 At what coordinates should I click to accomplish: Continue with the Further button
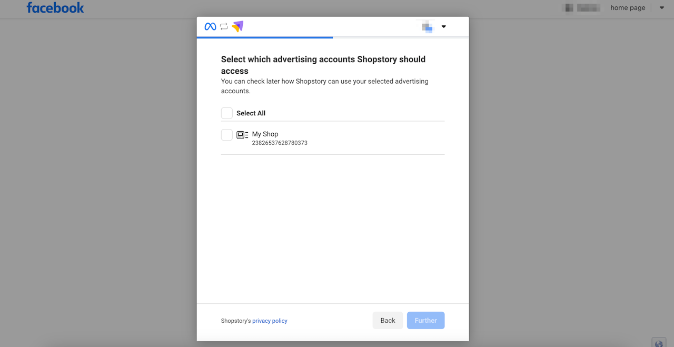[x=425, y=321]
